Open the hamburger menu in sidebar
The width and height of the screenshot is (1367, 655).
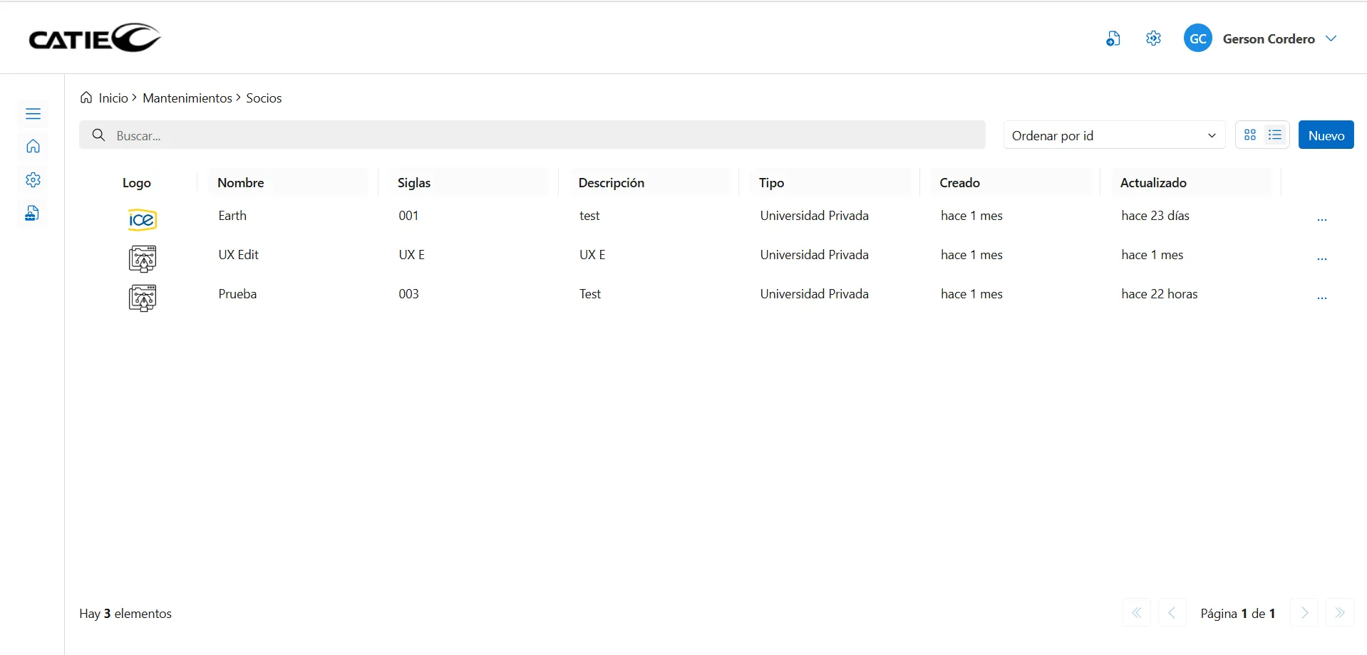tap(33, 114)
